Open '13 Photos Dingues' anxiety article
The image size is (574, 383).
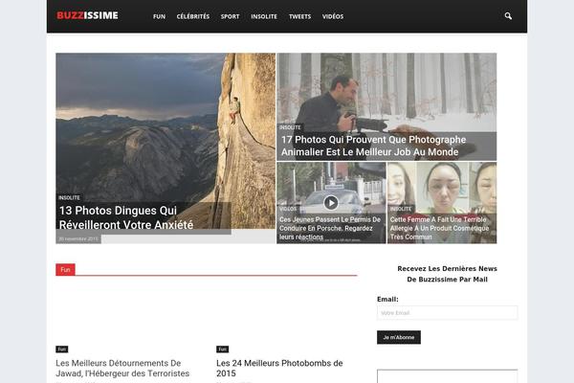[125, 217]
